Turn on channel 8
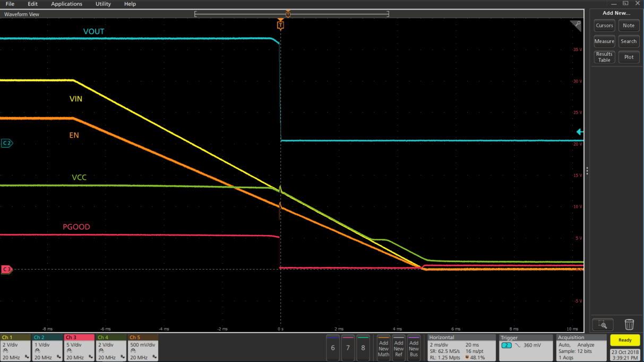 click(x=363, y=347)
